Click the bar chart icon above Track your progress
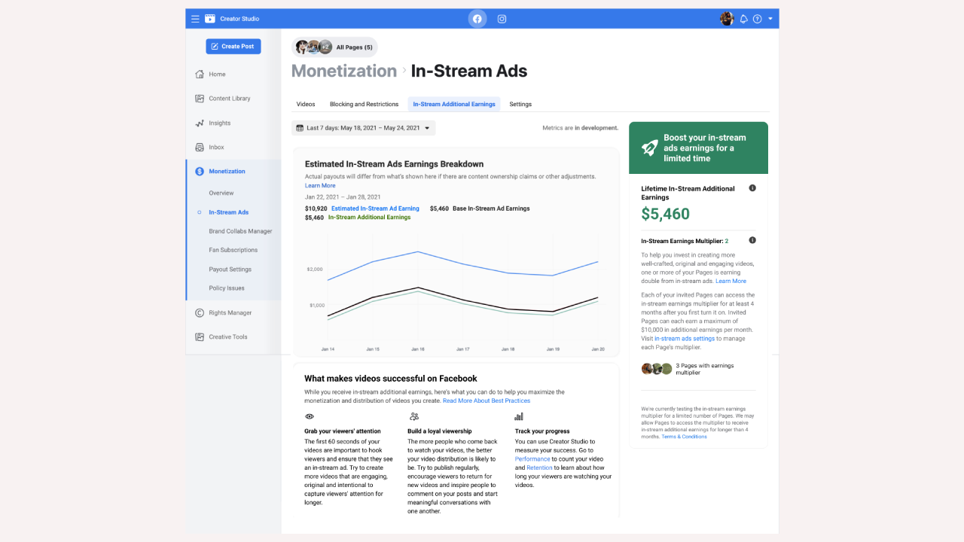This screenshot has width=964, height=542. pyautogui.click(x=519, y=416)
